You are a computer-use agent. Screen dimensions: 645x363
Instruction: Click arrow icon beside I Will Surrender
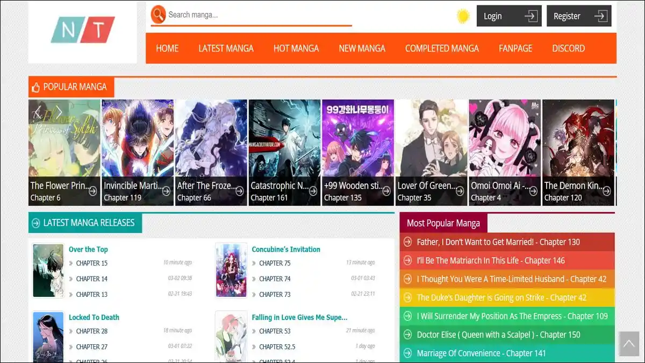point(407,316)
